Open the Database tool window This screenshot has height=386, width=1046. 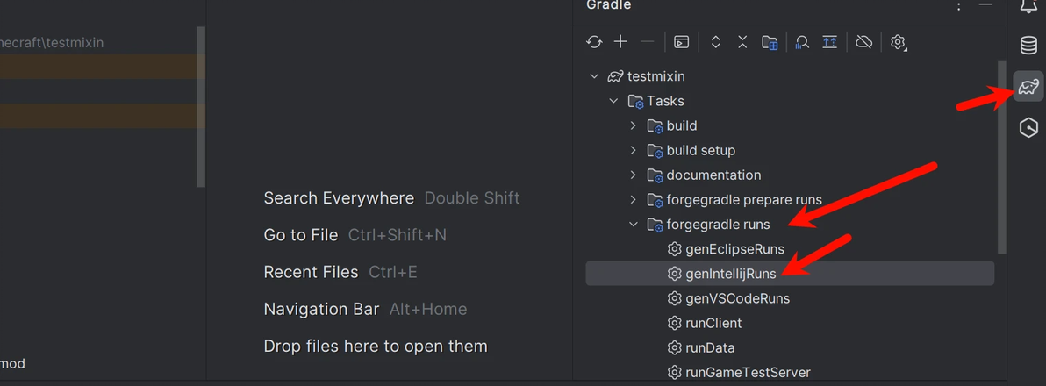point(1028,46)
